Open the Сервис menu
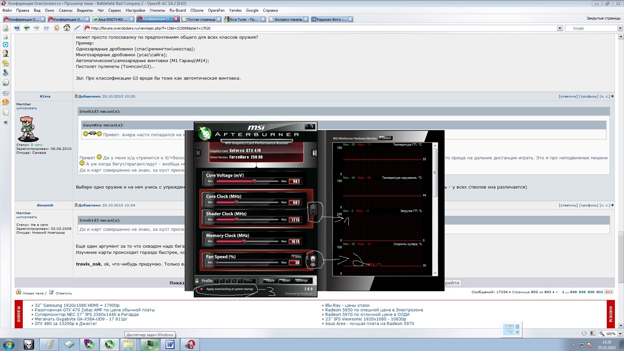 click(114, 10)
